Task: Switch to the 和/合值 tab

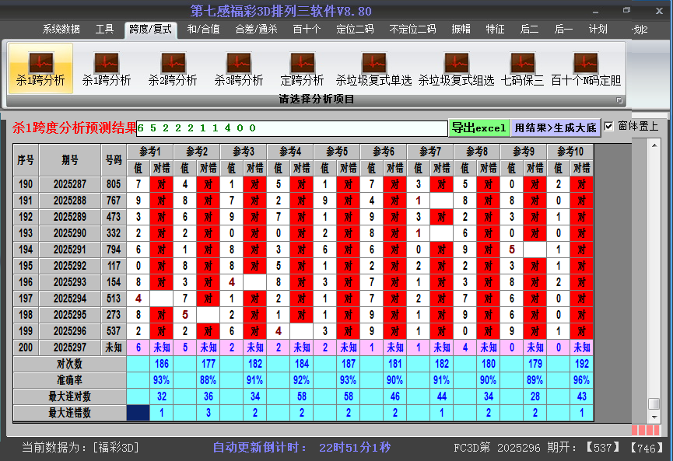Action: click(x=203, y=30)
